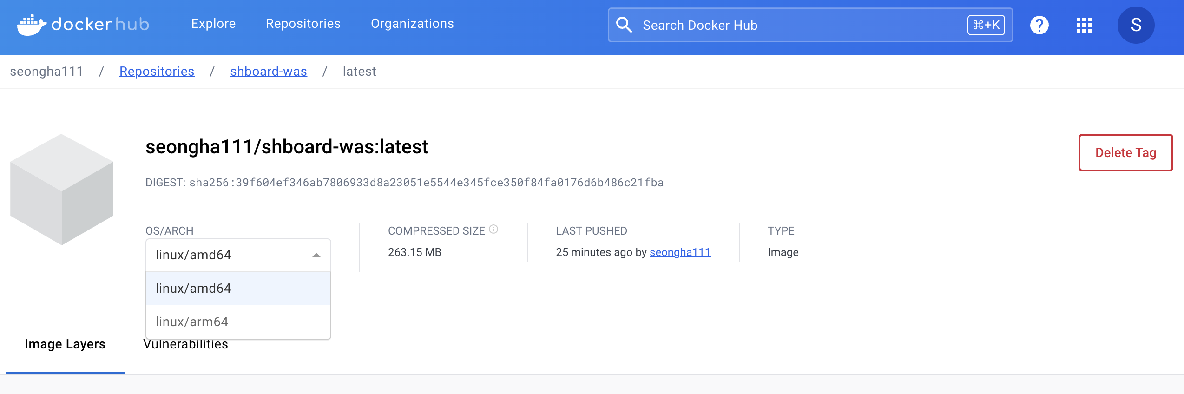1184x394 pixels.
Task: Click the ⌘+K shortcut badge
Action: coord(986,25)
